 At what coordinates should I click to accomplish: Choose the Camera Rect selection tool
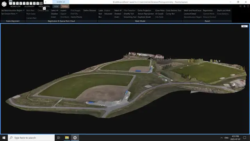[31, 18]
